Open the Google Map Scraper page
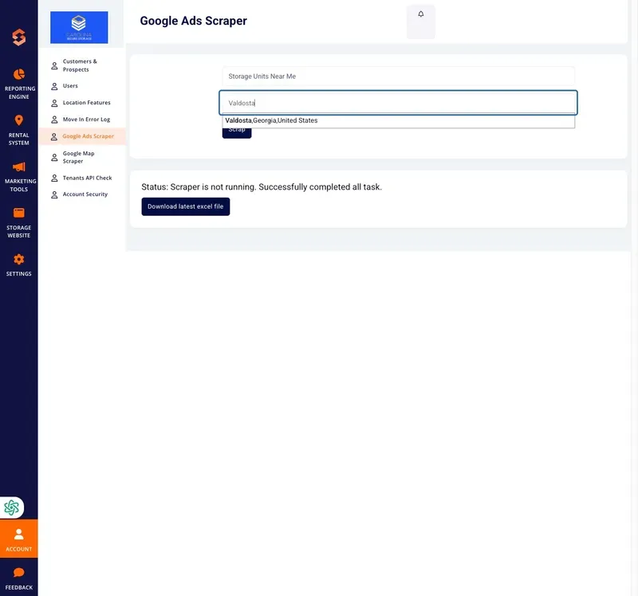Screen dimensions: 638x596 [x=78, y=157]
